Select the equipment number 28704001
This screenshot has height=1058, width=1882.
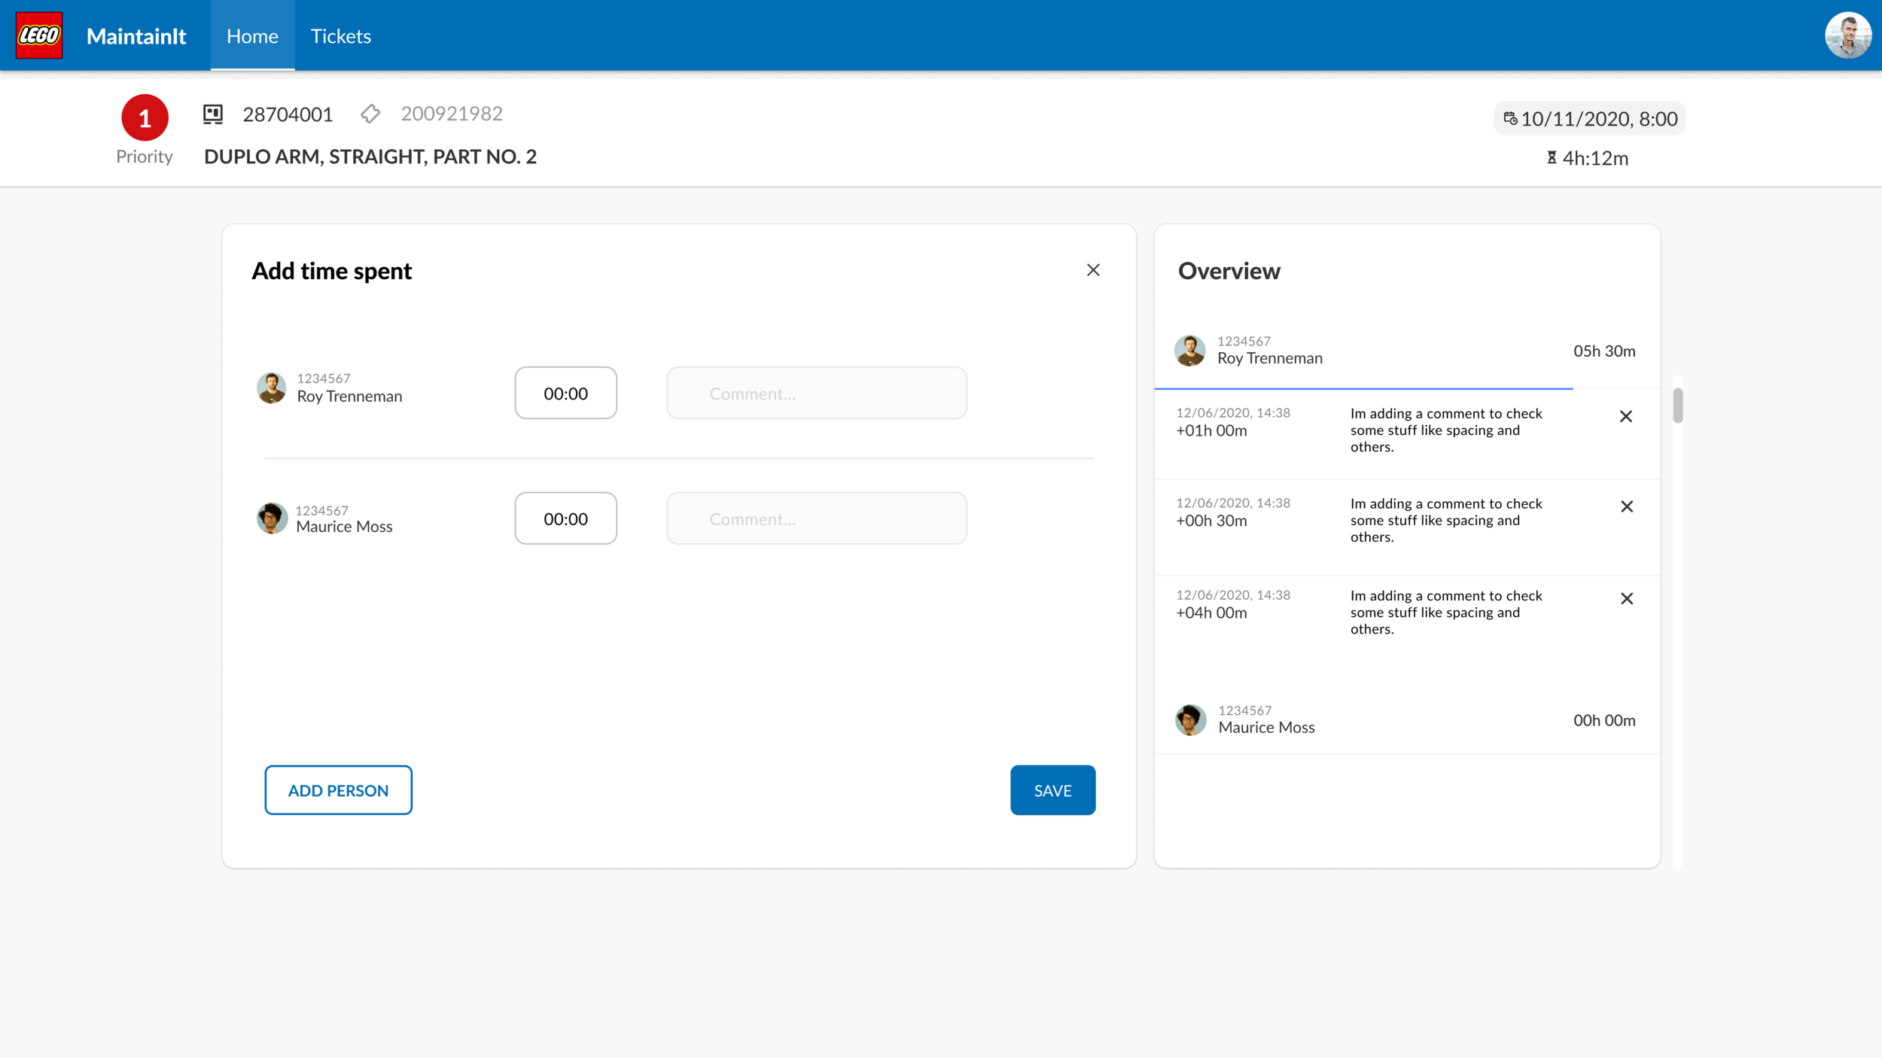point(288,114)
